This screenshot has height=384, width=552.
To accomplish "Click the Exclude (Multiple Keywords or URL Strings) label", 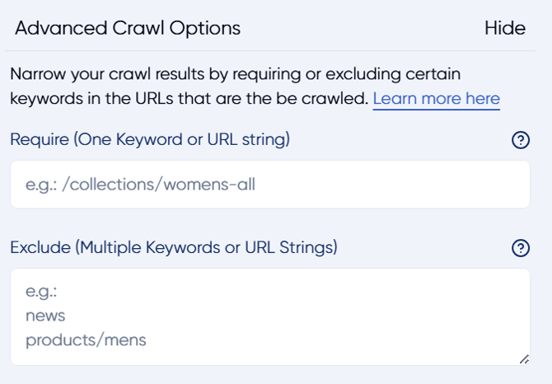I will tap(174, 247).
